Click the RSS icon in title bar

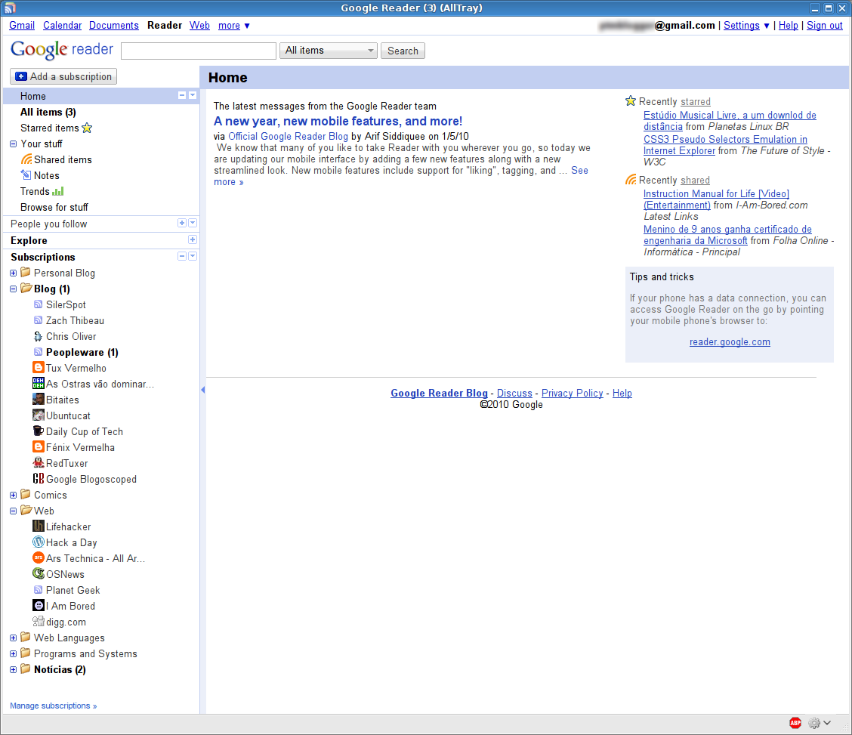click(x=10, y=8)
